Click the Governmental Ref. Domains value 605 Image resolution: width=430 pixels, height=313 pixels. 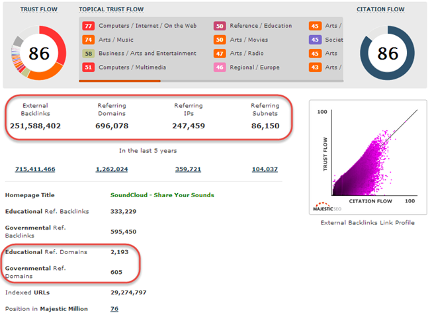click(x=116, y=273)
